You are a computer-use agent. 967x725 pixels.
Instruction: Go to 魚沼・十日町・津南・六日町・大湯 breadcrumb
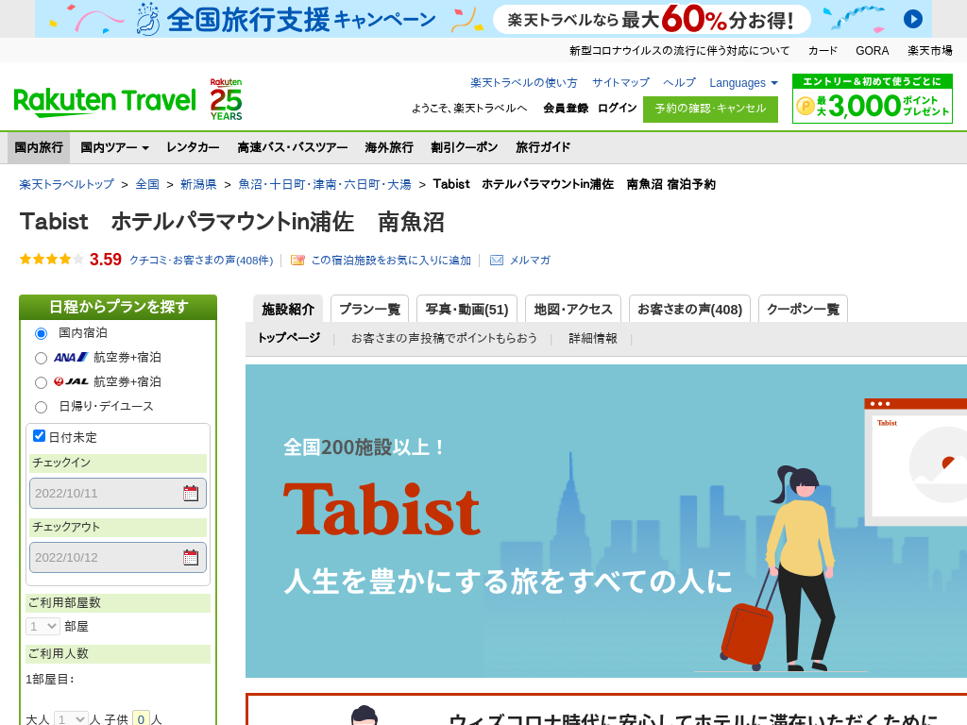pyautogui.click(x=325, y=184)
